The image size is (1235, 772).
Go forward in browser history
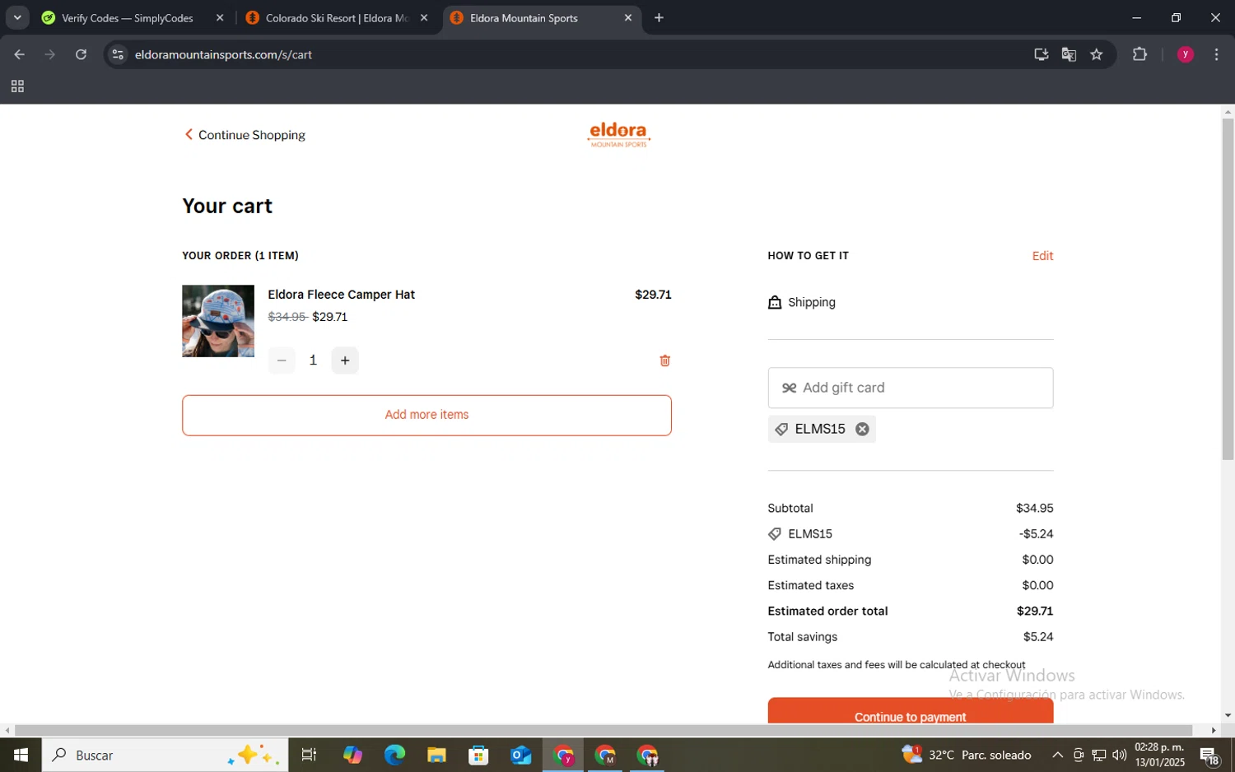click(50, 54)
